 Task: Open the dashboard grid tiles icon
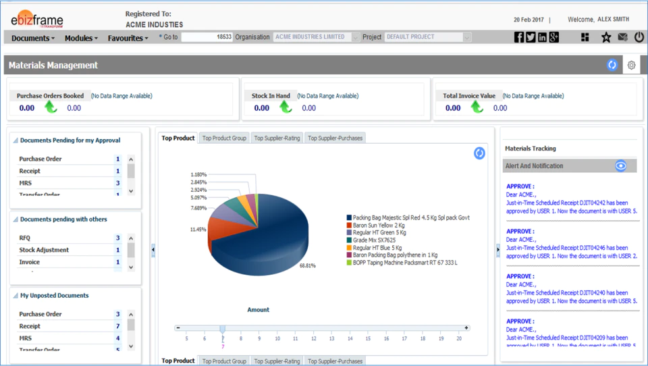coord(585,37)
